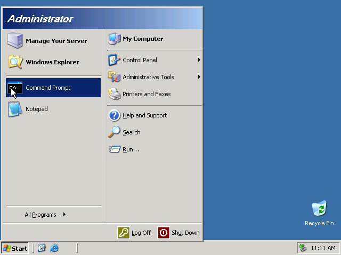Click the Log Off key icon
The image size is (341, 255).
(124, 233)
